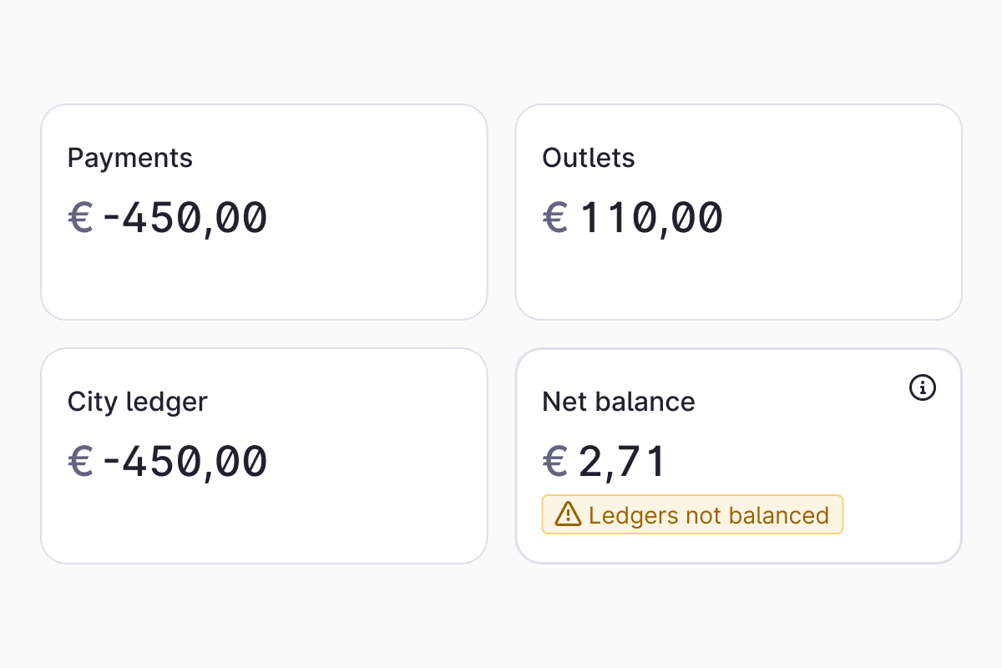Click the Net balance amount 2,71

click(x=622, y=461)
